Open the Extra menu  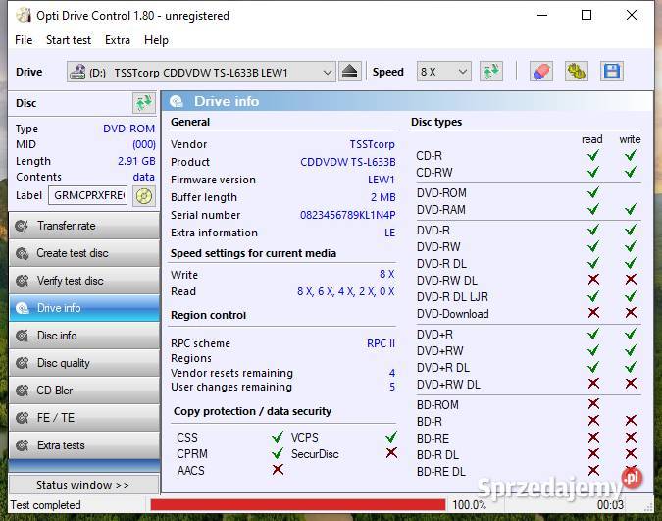click(x=118, y=40)
